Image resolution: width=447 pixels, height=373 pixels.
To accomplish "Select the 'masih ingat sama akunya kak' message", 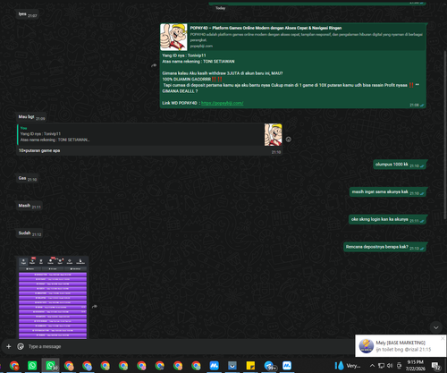I will pyautogui.click(x=388, y=191).
